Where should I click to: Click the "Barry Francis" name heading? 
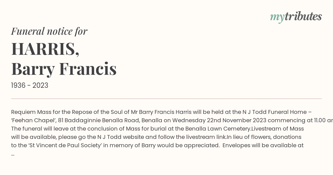click(x=64, y=69)
